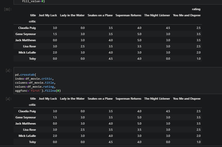In output 30, click Toby's Snakes on a Plane 4.5

pos(111,59)
